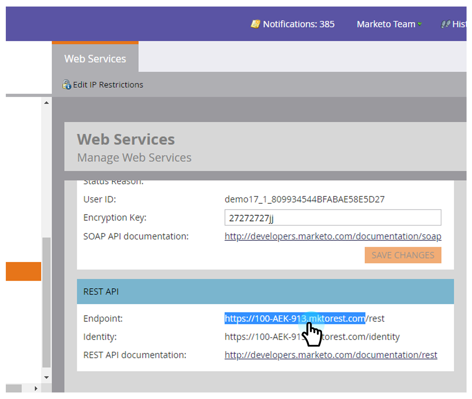Click the History footprints icon
This screenshot has width=472, height=399.
(x=445, y=24)
